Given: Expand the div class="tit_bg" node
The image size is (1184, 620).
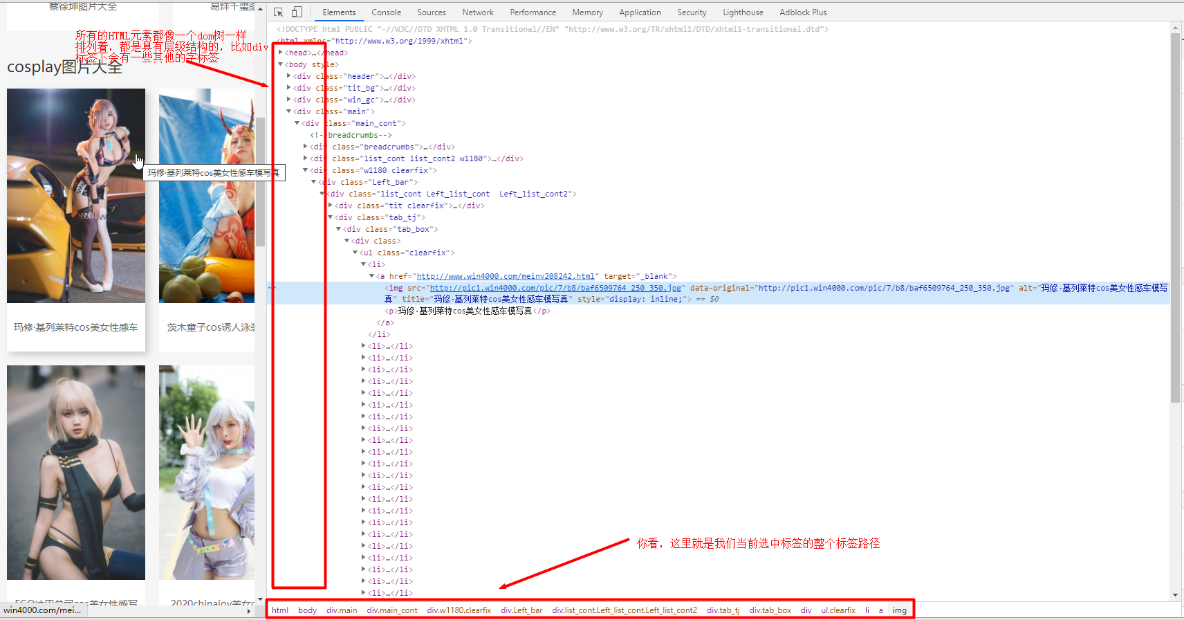Looking at the screenshot, I should pos(289,88).
